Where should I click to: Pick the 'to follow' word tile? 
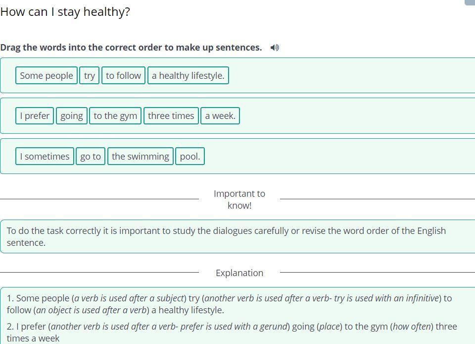[x=123, y=76]
